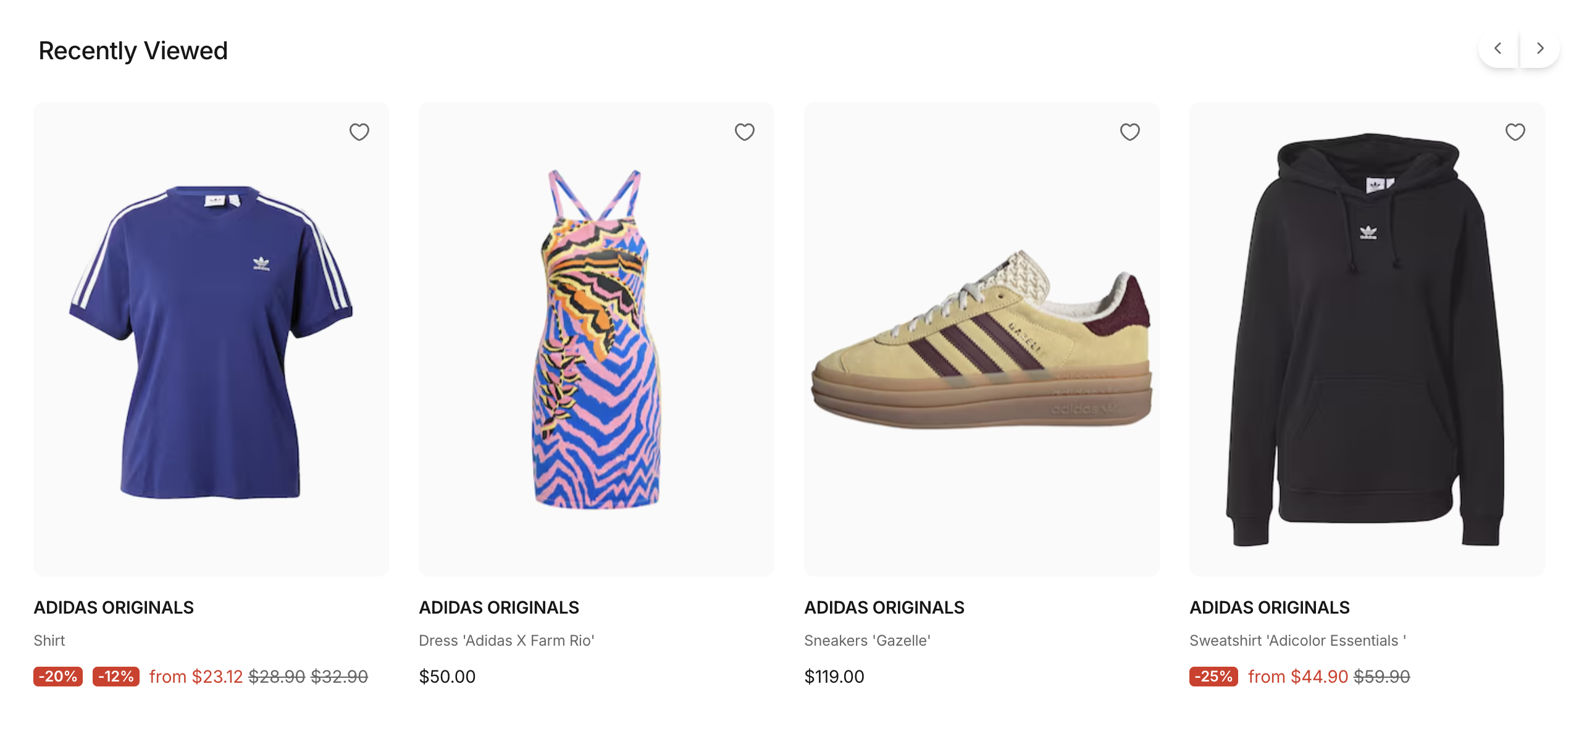Open Sweatshirt 'Adicolor Essentials' link

pyautogui.click(x=1297, y=641)
